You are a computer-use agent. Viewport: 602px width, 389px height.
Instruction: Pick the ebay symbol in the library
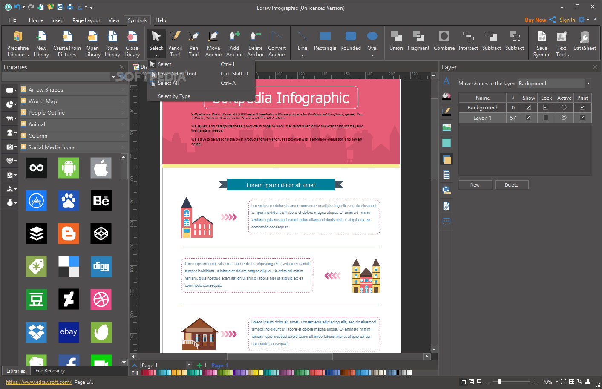(x=69, y=332)
